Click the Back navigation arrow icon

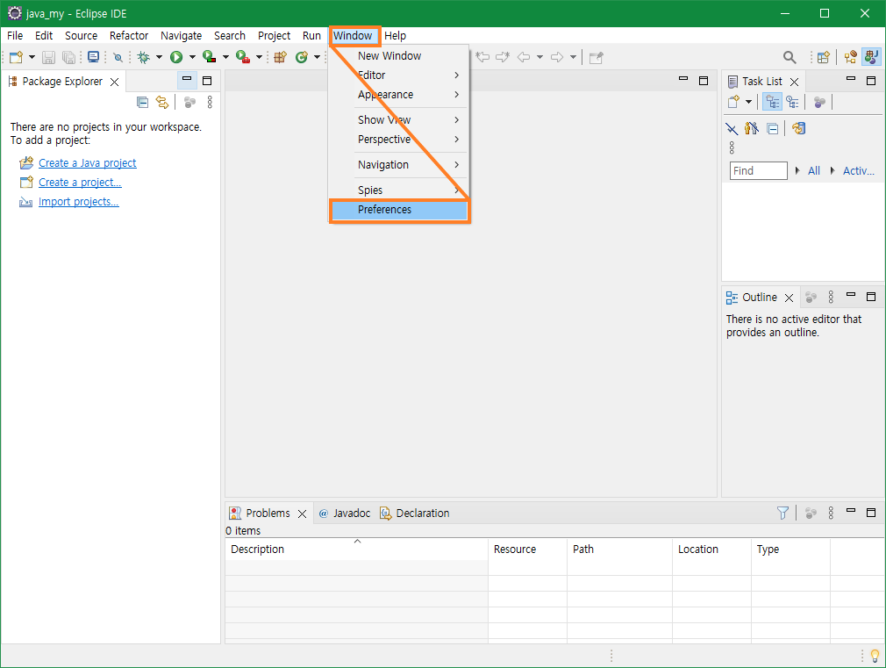coord(524,57)
